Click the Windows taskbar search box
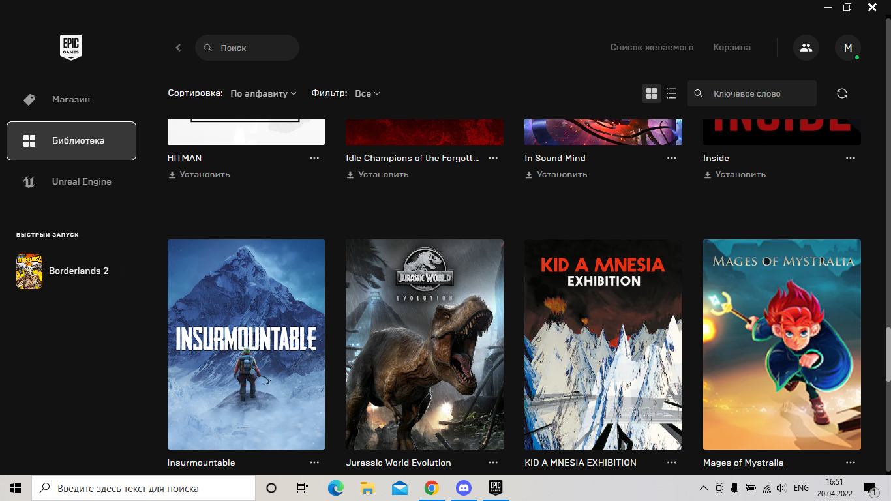 [x=143, y=488]
